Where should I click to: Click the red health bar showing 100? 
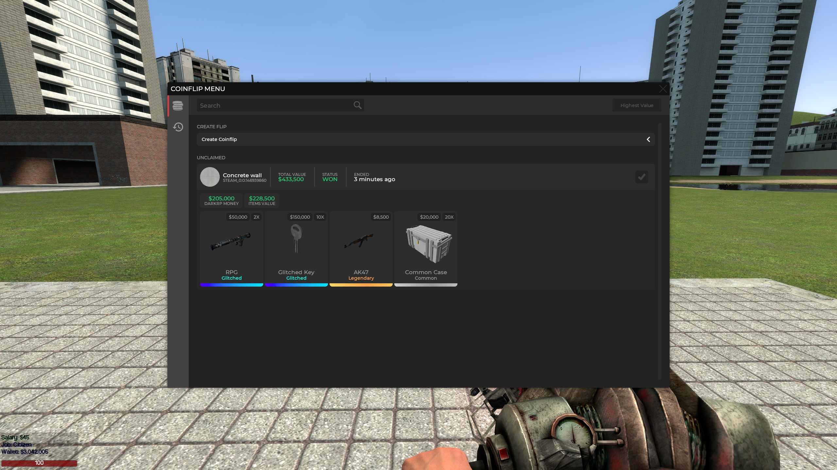tap(39, 463)
